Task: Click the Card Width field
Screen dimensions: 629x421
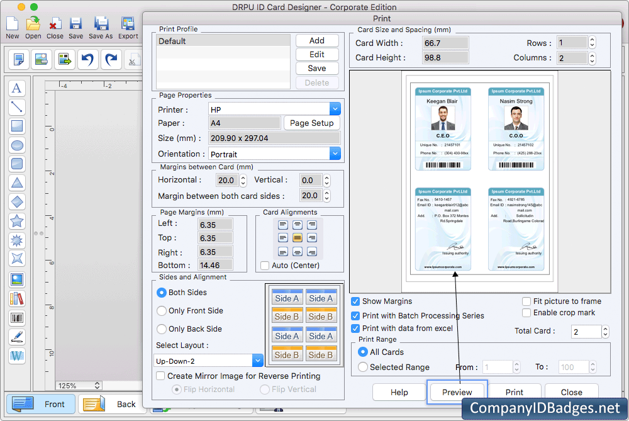Action: (x=445, y=43)
